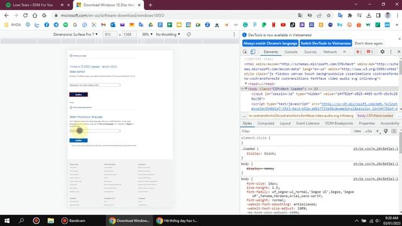Show the issues count badge
402x226 pixels.
(x=370, y=51)
